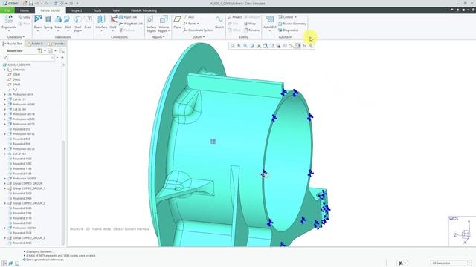This screenshot has height=267, width=476.
Task: Switch to the Home ribbon tab
Action: tap(25, 10)
